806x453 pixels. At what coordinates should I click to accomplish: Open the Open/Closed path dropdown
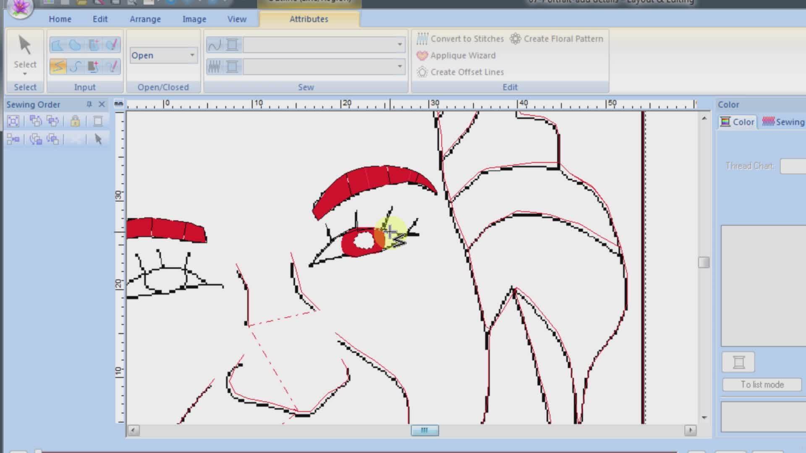[192, 55]
